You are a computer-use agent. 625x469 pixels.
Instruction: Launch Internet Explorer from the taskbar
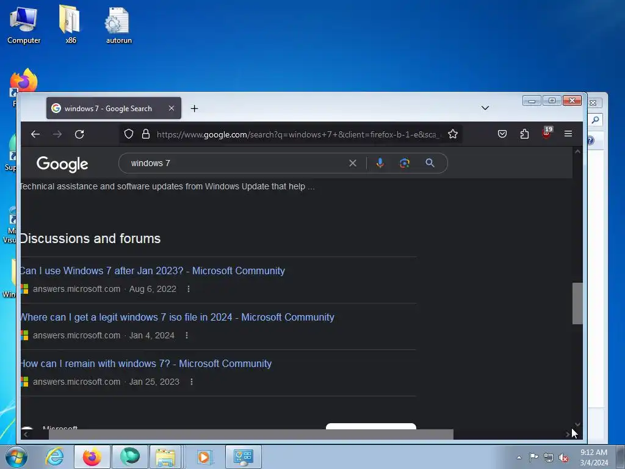click(54, 457)
